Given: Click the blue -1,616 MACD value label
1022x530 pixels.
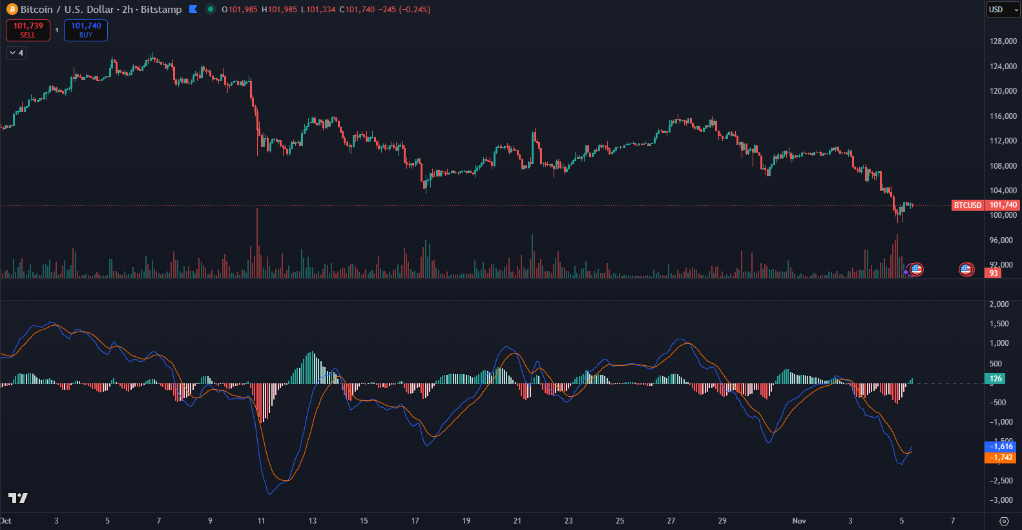Looking at the screenshot, I should 1000,447.
